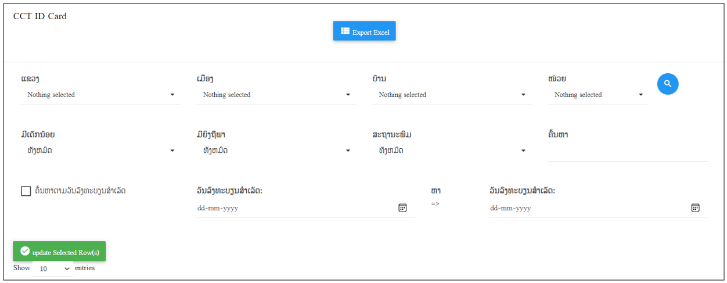
Task: Open calendar picker on second date field
Action: [x=695, y=207]
